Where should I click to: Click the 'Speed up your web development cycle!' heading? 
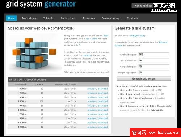pos(41,28)
